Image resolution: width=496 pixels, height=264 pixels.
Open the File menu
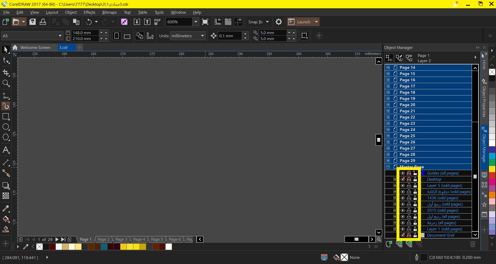6,12
